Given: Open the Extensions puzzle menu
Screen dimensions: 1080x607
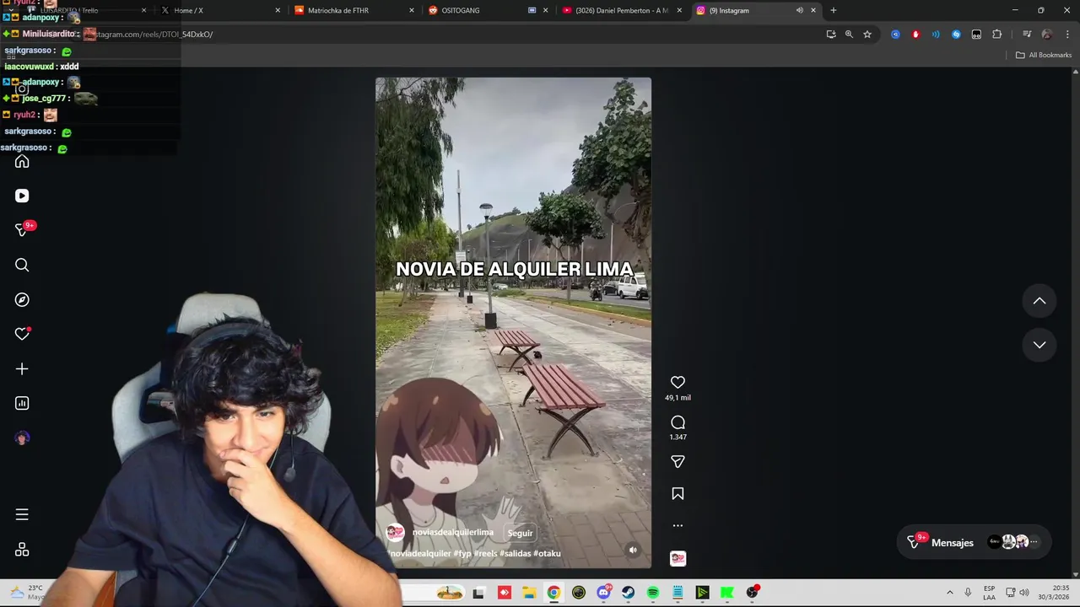Looking at the screenshot, I should click(x=996, y=35).
